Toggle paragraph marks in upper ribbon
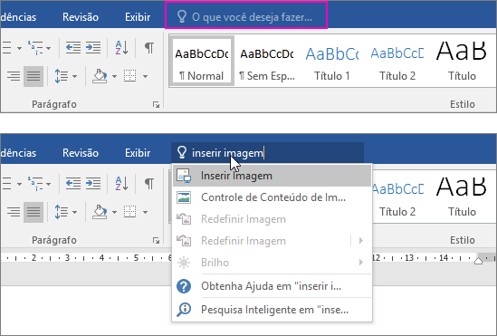Image resolution: width=497 pixels, height=336 pixels. point(149,47)
